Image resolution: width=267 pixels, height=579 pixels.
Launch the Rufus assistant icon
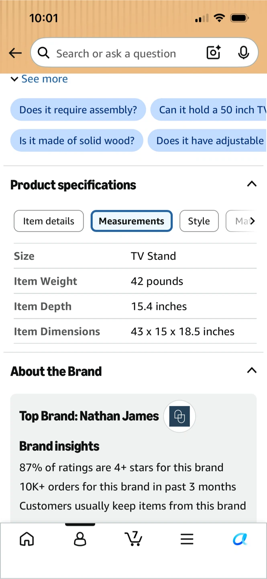coord(240,539)
